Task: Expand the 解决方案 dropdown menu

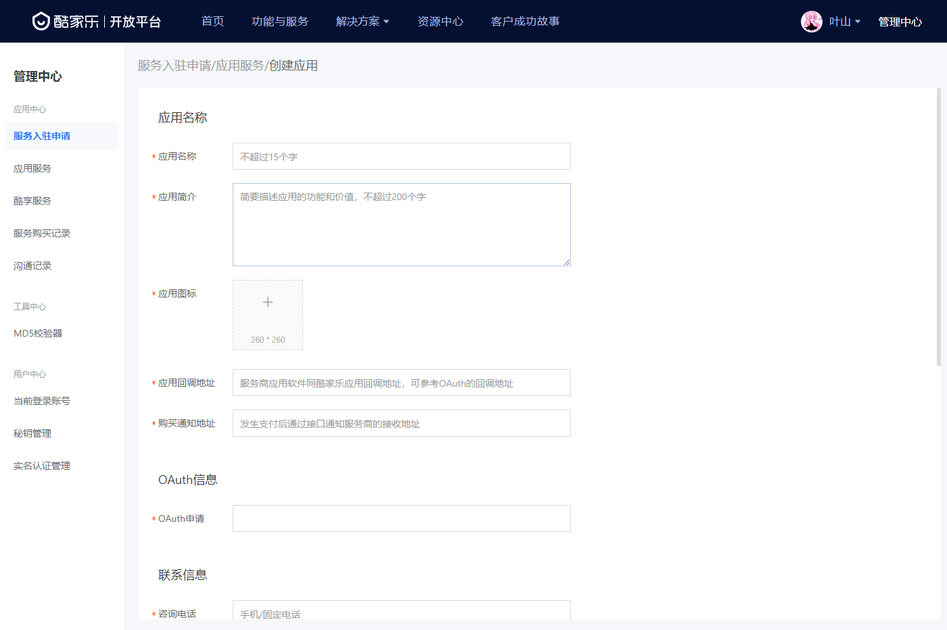Action: (363, 22)
